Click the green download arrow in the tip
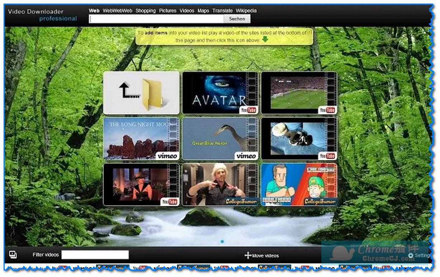This screenshot has height=277, width=440. point(265,39)
